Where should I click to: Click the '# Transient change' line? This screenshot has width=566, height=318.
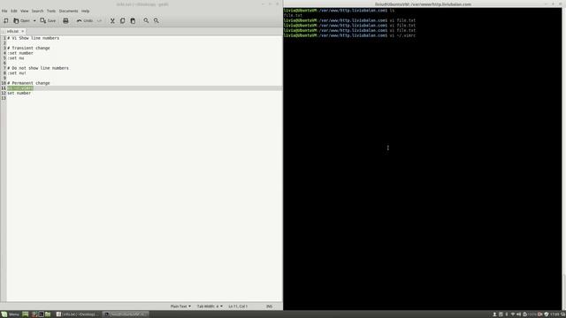click(28, 48)
